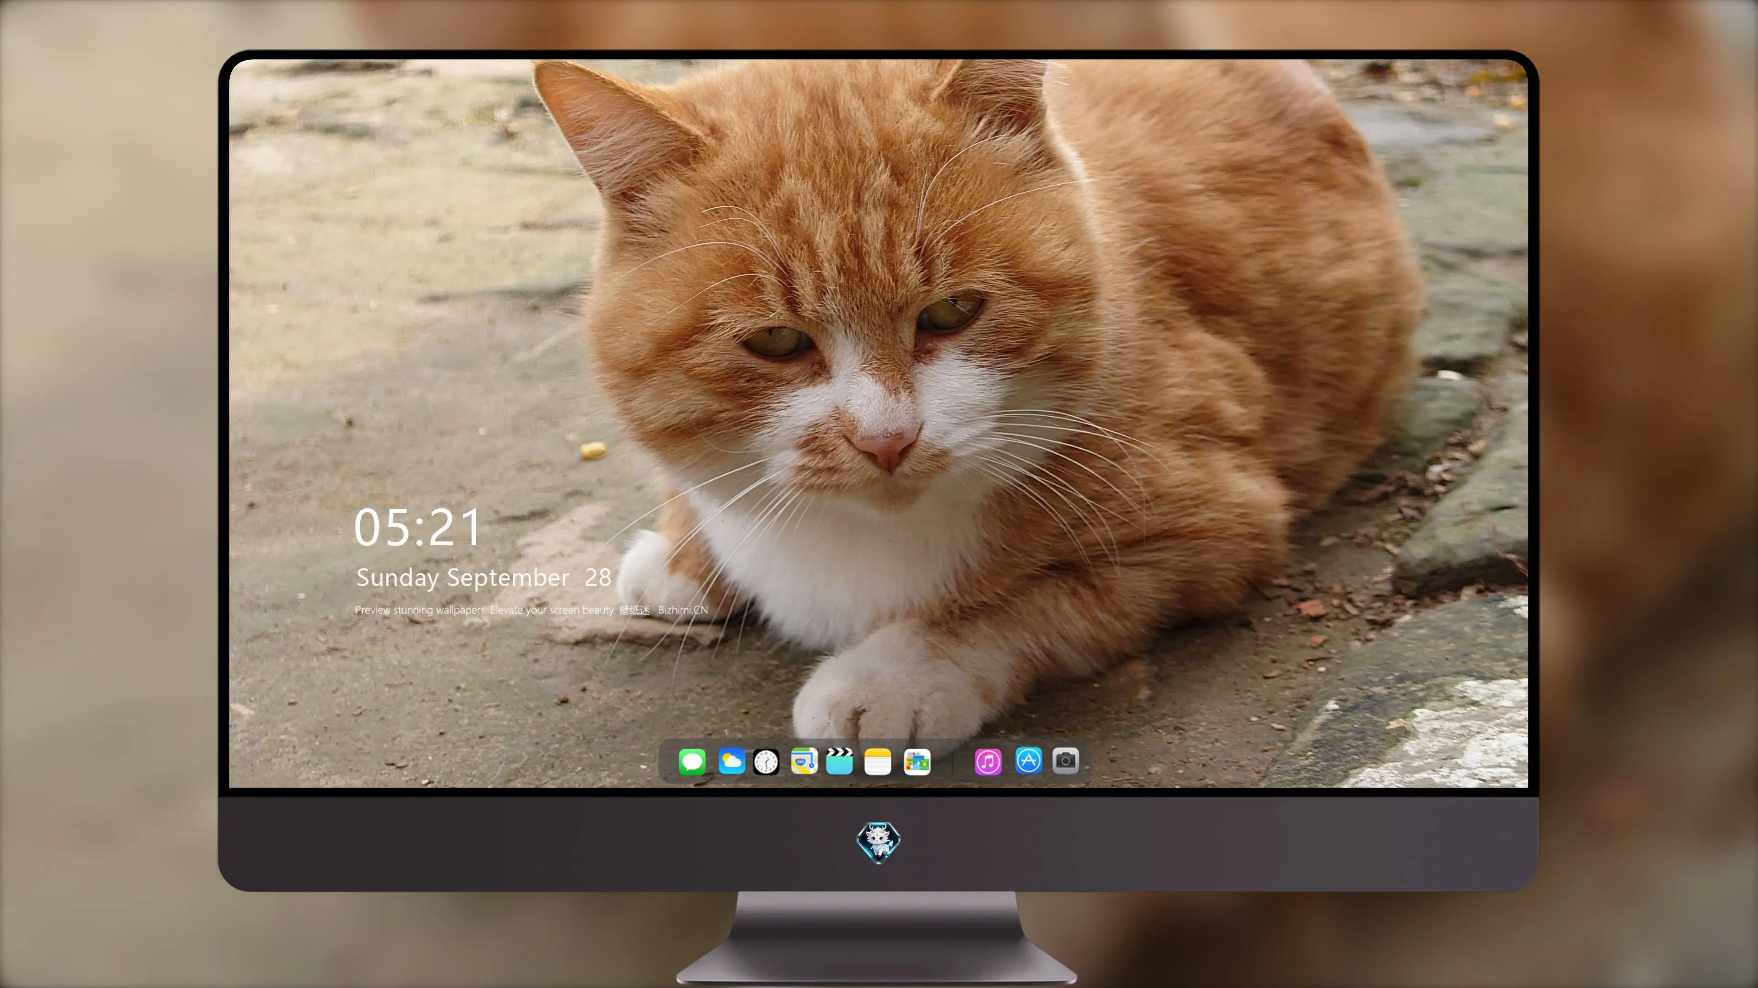The width and height of the screenshot is (1758, 988).
Task: Open the Weather app in dock
Action: (732, 761)
